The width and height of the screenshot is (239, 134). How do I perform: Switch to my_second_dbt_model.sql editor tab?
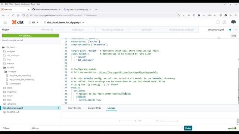pyautogui.click(x=181, y=30)
